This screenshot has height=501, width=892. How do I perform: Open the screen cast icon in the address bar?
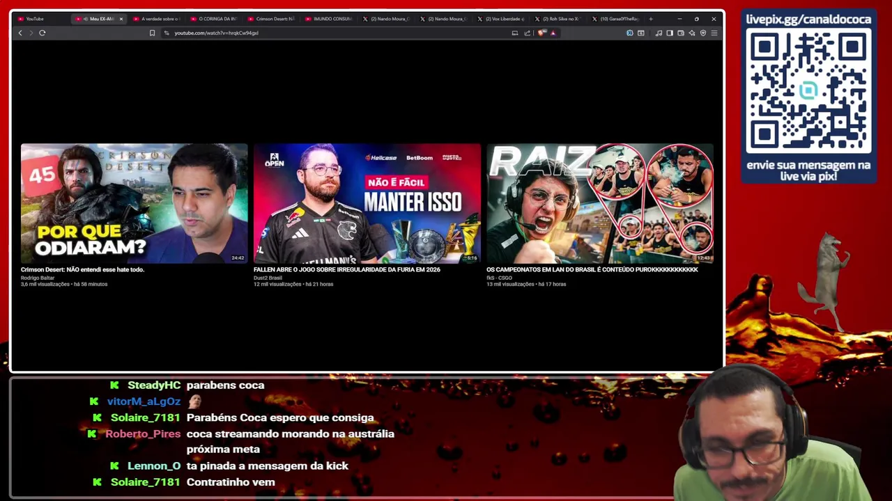pos(515,33)
